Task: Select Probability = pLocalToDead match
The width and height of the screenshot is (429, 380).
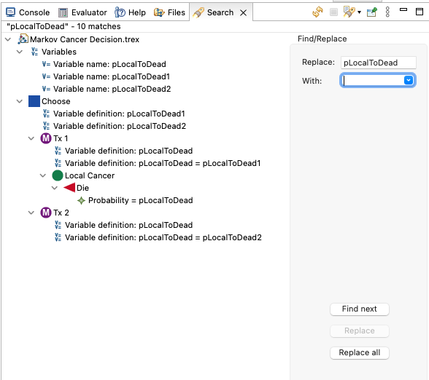Action: tap(141, 200)
